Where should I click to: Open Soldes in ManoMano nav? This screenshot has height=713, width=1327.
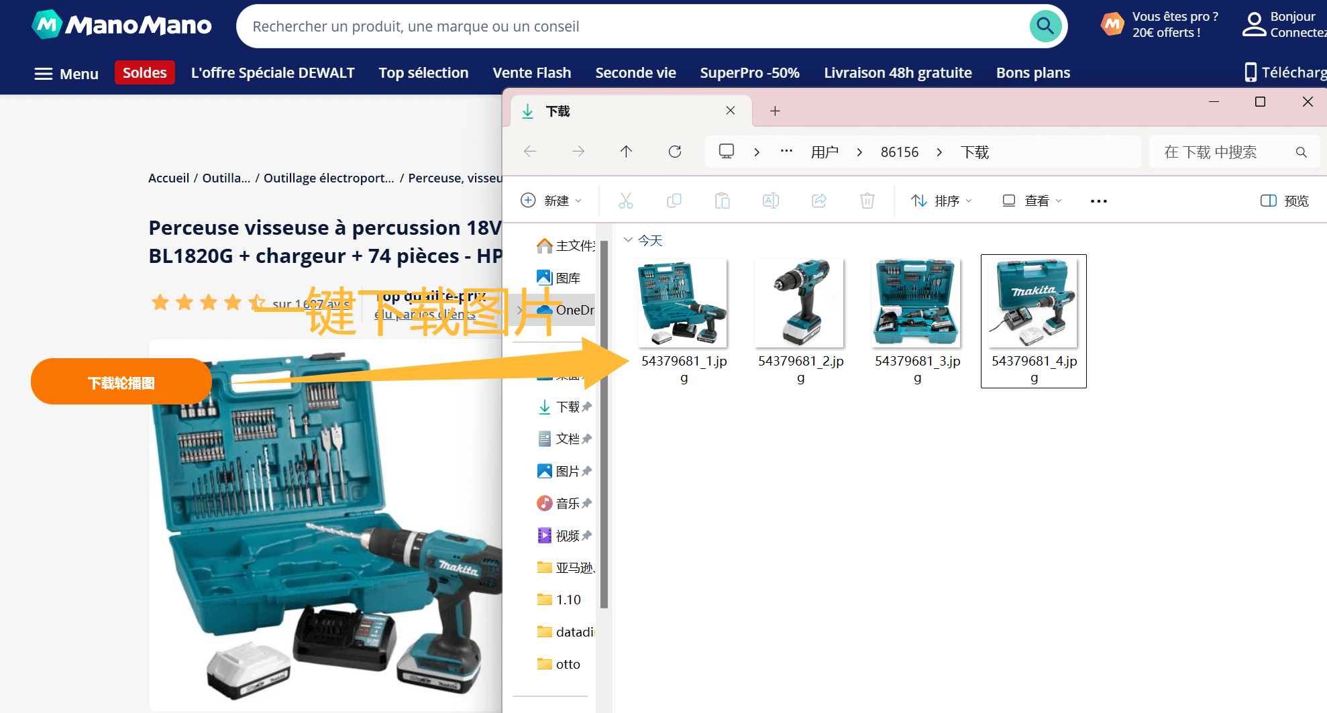[145, 72]
